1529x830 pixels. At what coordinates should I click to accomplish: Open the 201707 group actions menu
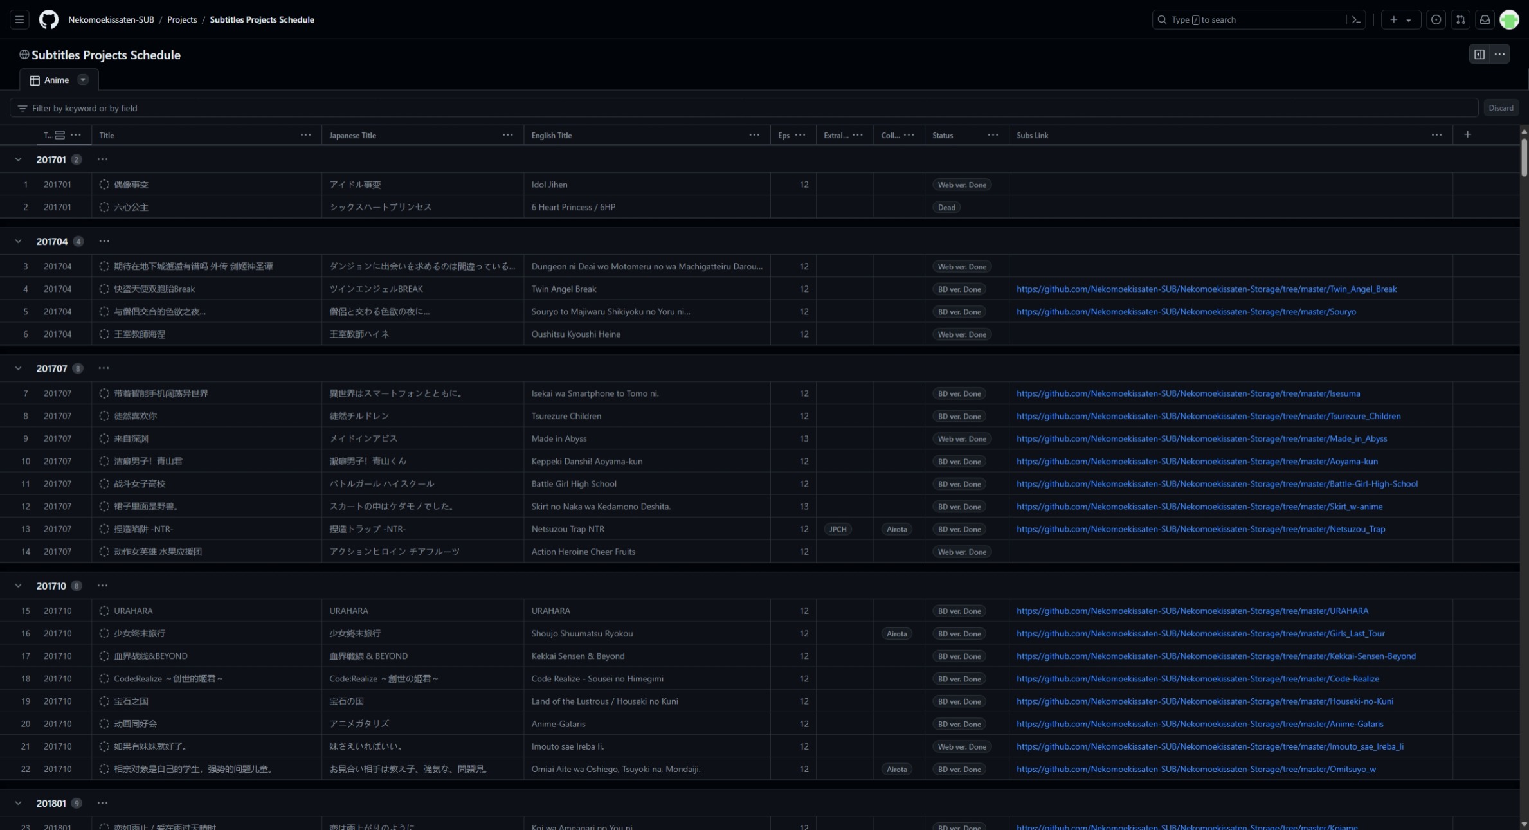(104, 368)
